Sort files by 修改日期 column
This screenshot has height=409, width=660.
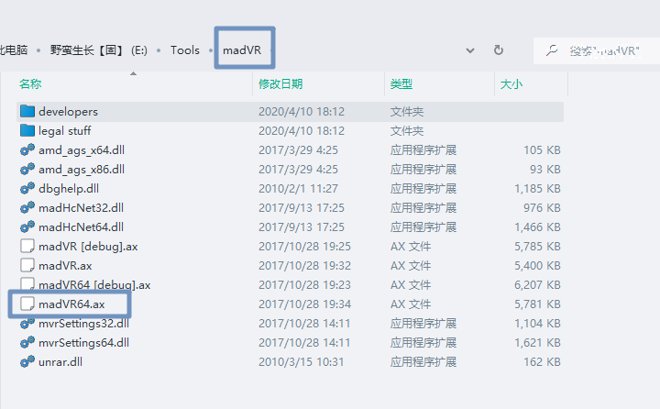280,83
